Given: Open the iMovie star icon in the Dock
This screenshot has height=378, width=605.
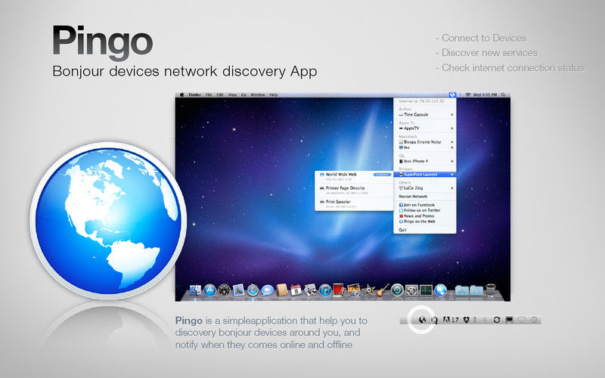Looking at the screenshot, I should click(x=368, y=290).
